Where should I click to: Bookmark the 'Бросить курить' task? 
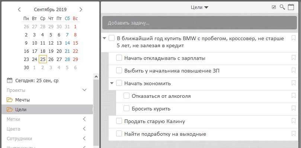click(x=293, y=108)
